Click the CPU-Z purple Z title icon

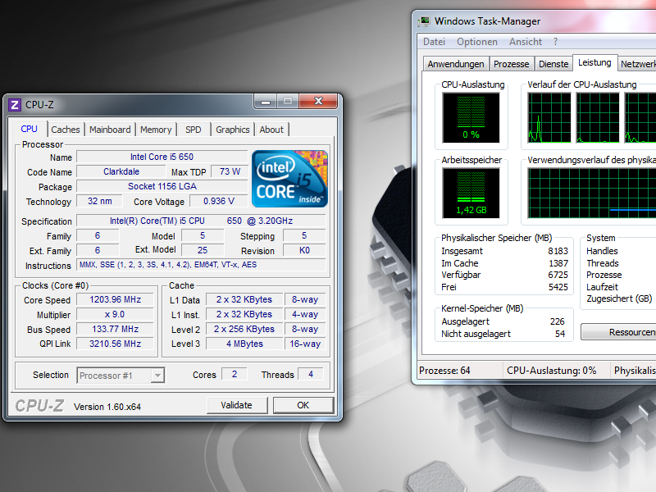[15, 105]
